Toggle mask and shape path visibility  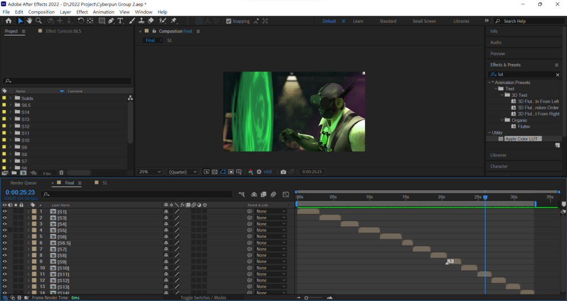coord(223,172)
